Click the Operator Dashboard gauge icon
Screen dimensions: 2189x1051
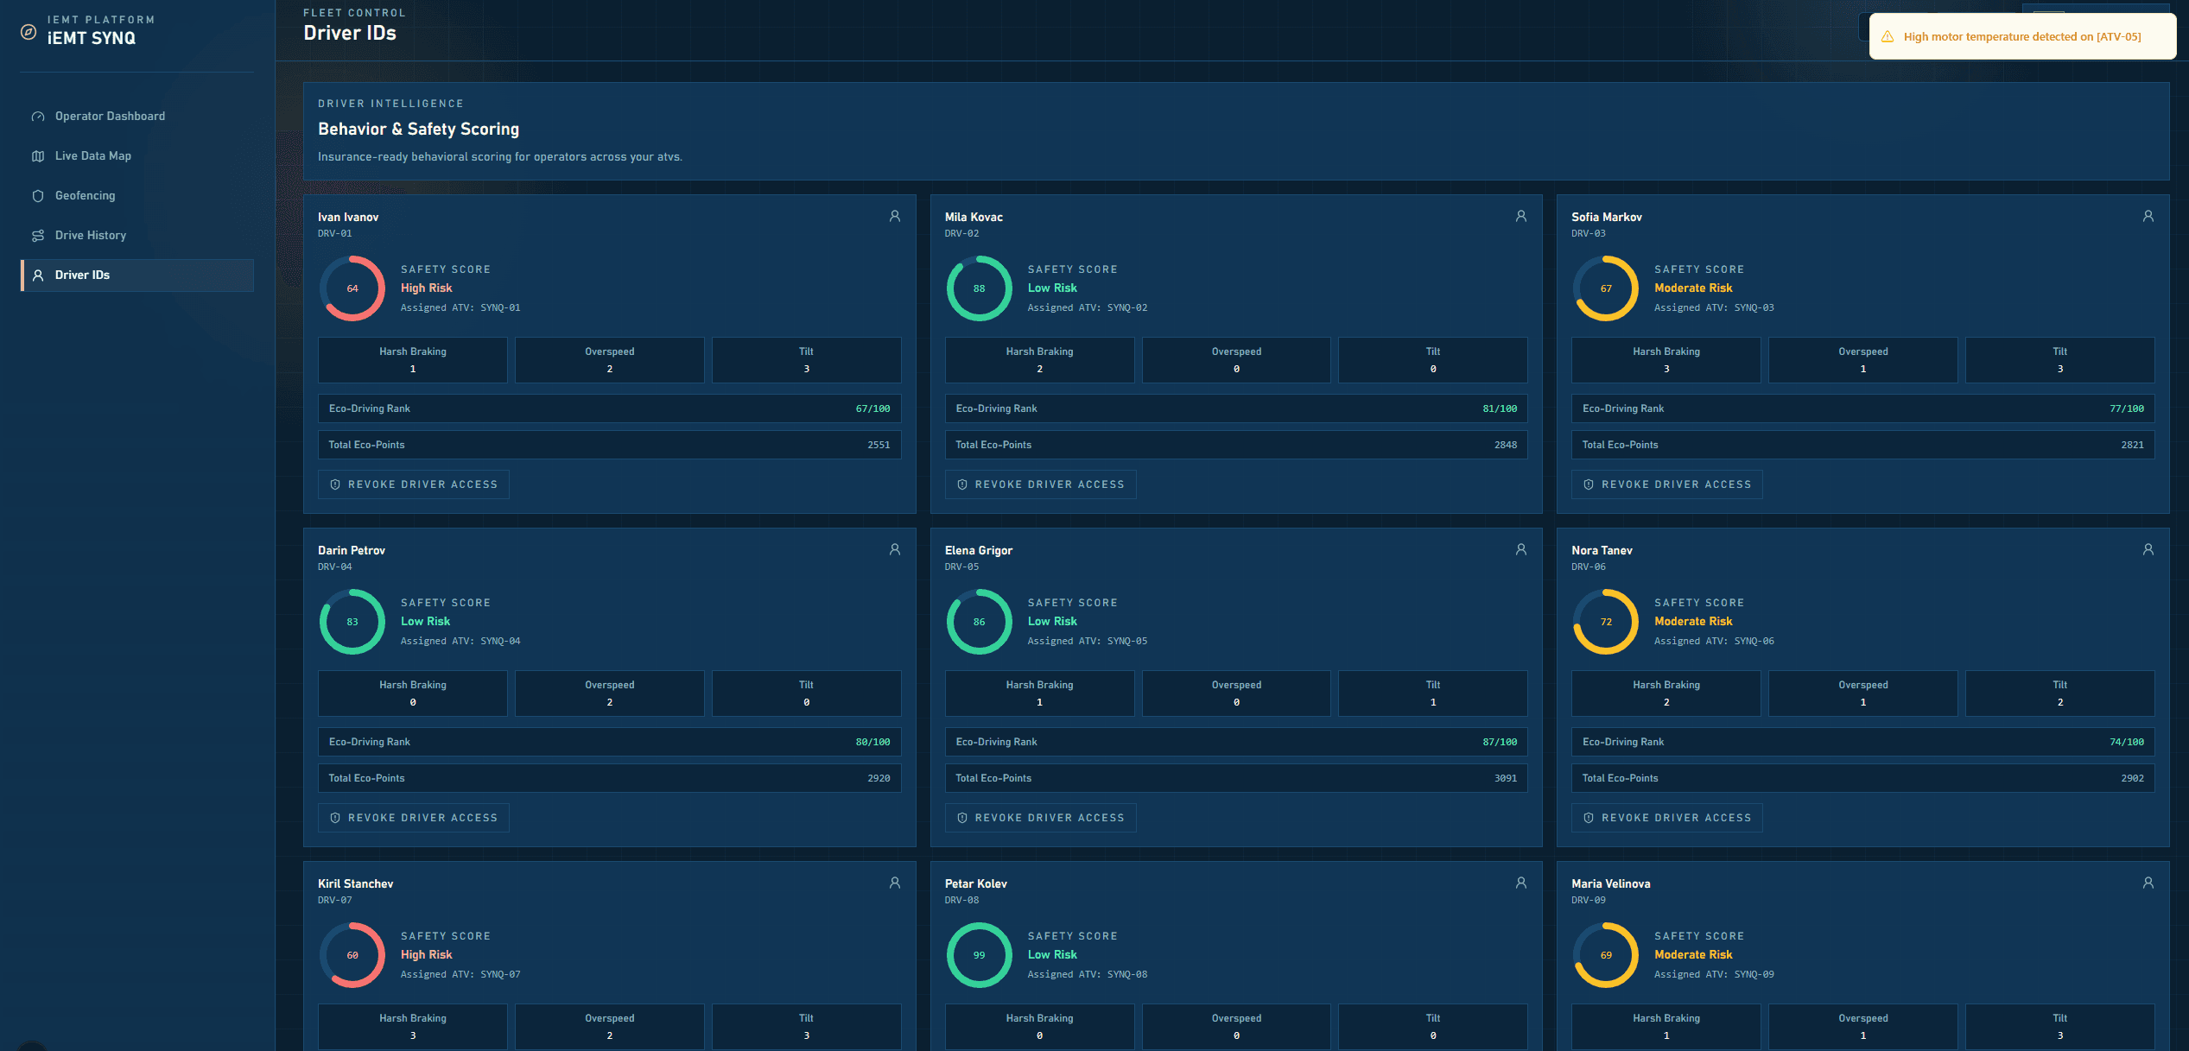click(38, 117)
